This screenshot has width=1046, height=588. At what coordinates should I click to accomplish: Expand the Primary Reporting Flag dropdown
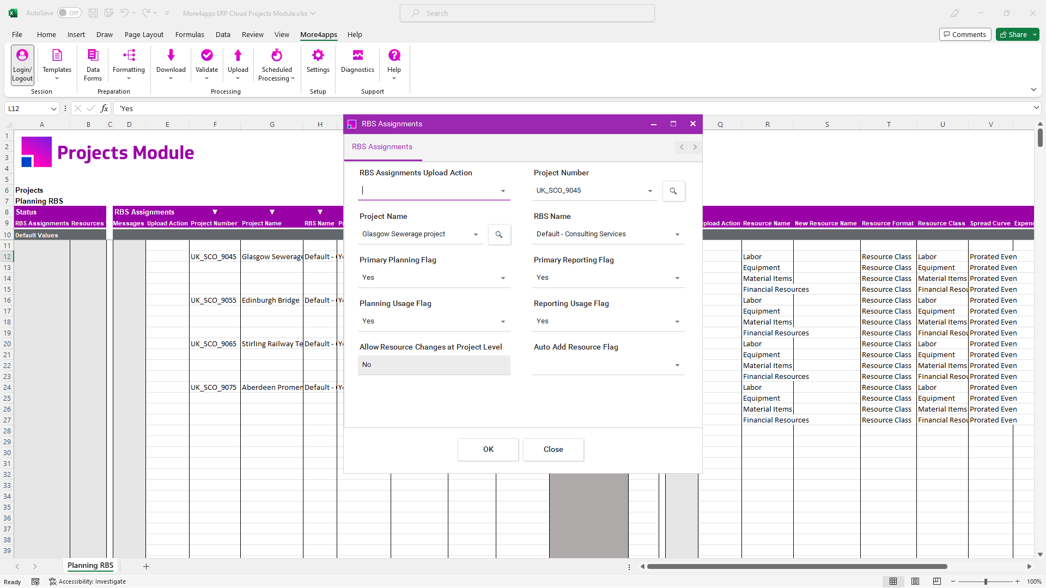point(678,278)
